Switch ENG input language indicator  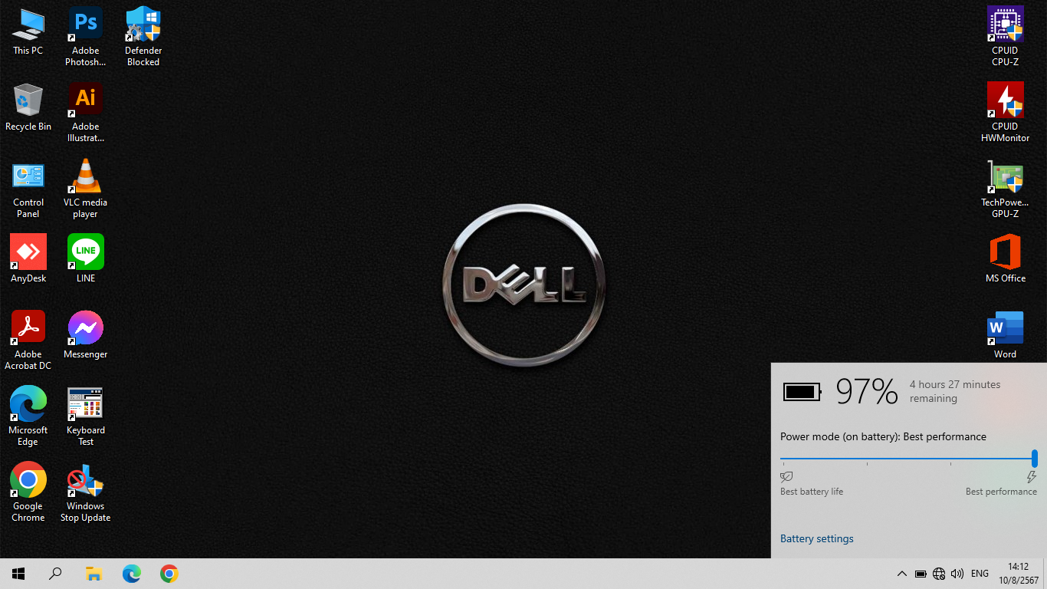click(980, 574)
